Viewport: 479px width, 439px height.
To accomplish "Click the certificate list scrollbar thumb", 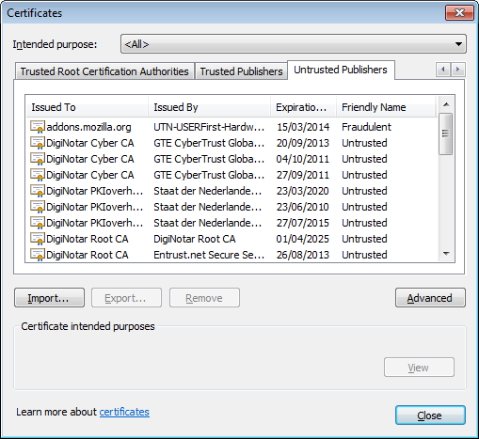I will click(445, 134).
